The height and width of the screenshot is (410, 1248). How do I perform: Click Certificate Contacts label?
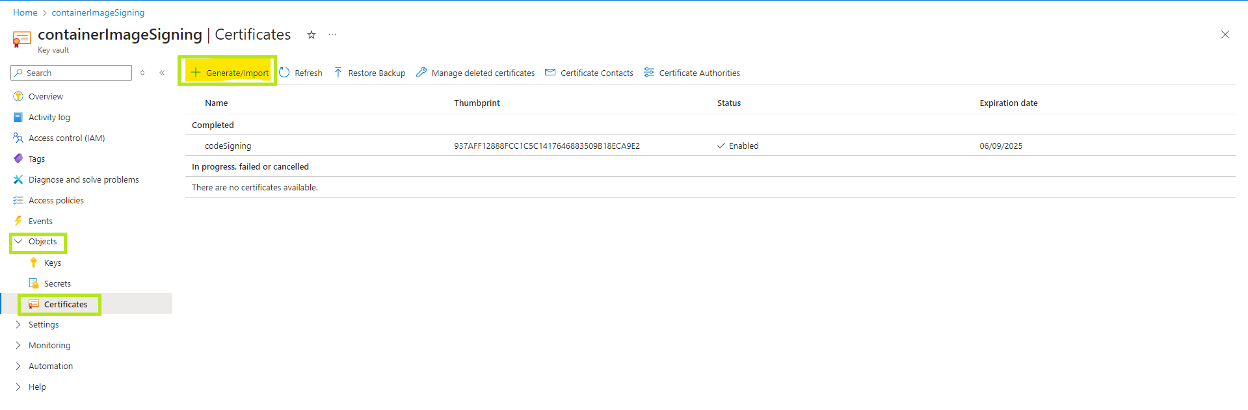597,73
